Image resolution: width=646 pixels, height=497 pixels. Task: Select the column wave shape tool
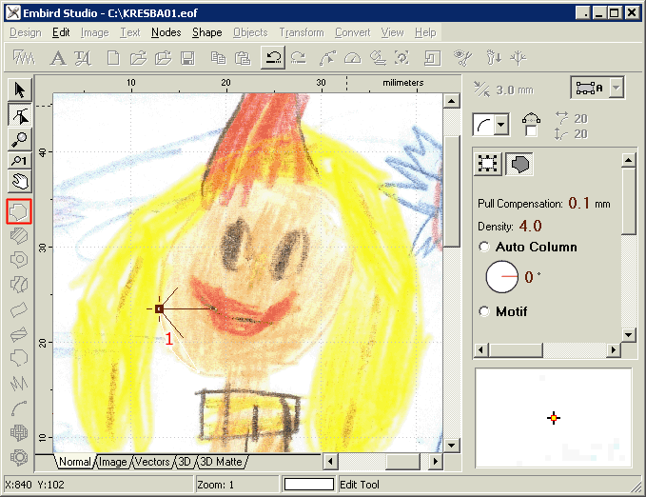pos(19,308)
